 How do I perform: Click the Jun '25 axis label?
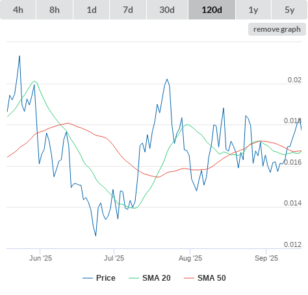coord(40,258)
